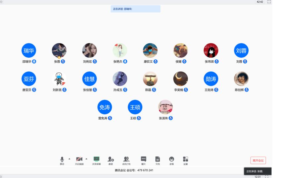Screen dimensions: 307x178
Task: Select 刘蓉's blue avatar
Action: 241,51
